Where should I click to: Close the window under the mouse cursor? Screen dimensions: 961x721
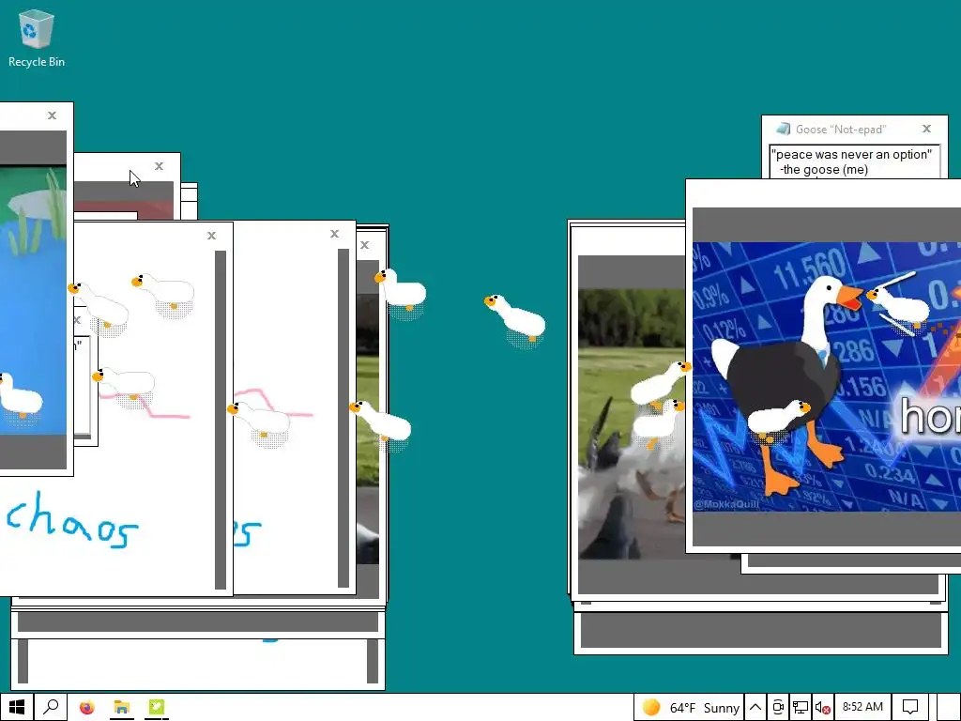(x=159, y=166)
